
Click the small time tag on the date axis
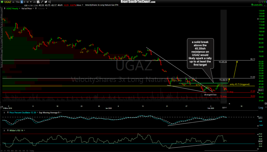click(x=224, y=108)
